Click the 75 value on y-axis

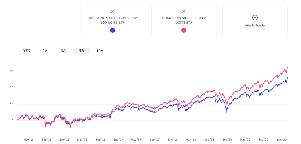[x=12, y=71]
